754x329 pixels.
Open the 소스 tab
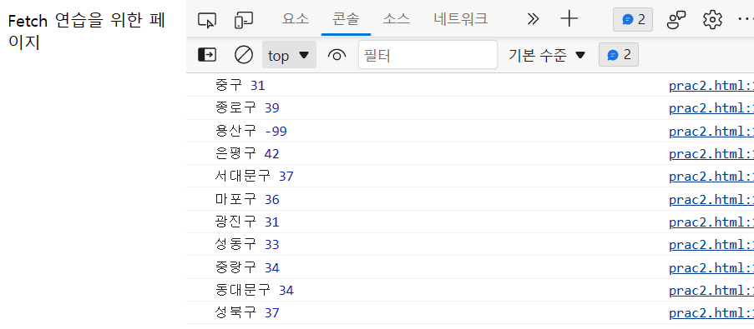397,19
